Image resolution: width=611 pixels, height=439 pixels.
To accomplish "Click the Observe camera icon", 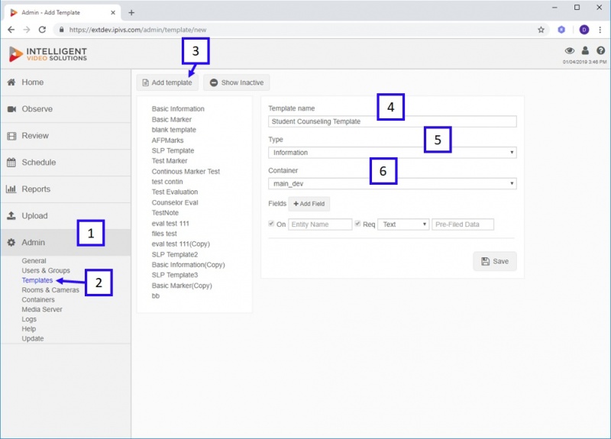I will tap(11, 109).
